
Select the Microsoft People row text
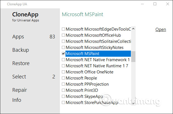tap(81, 78)
